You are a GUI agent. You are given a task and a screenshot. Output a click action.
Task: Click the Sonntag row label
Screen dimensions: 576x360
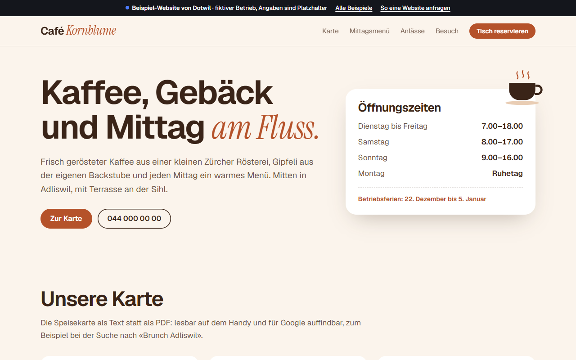point(373,157)
